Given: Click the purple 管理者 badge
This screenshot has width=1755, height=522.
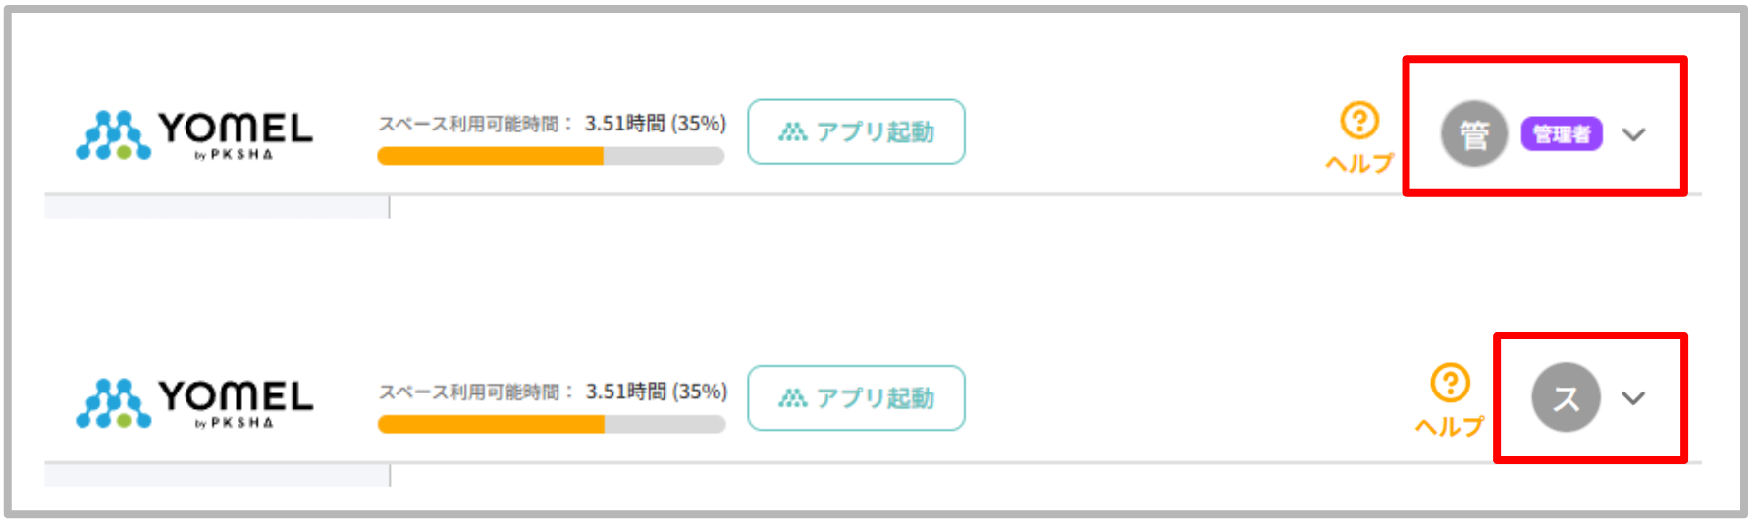Looking at the screenshot, I should pyautogui.click(x=1561, y=133).
